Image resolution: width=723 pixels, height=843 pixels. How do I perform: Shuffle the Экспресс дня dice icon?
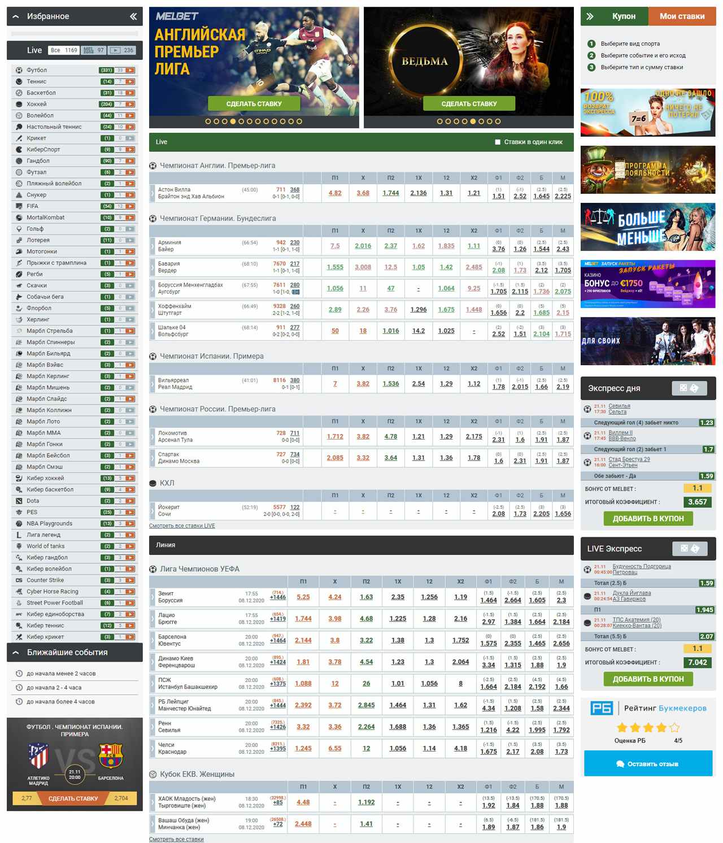click(689, 388)
